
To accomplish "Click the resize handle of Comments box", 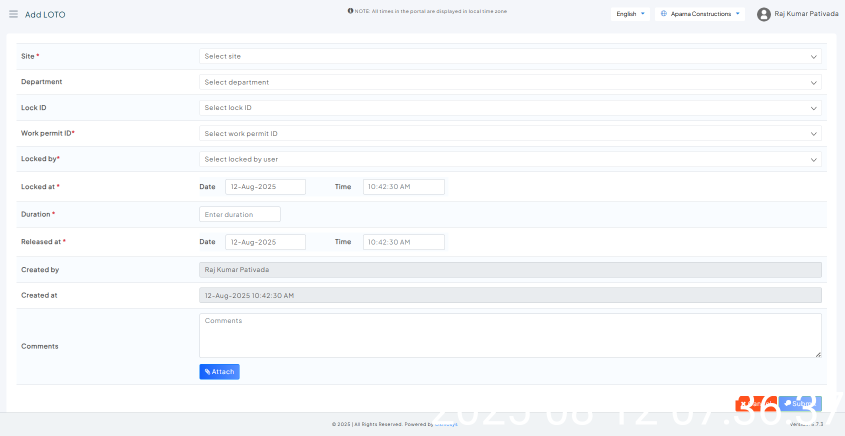I will tap(818, 354).
